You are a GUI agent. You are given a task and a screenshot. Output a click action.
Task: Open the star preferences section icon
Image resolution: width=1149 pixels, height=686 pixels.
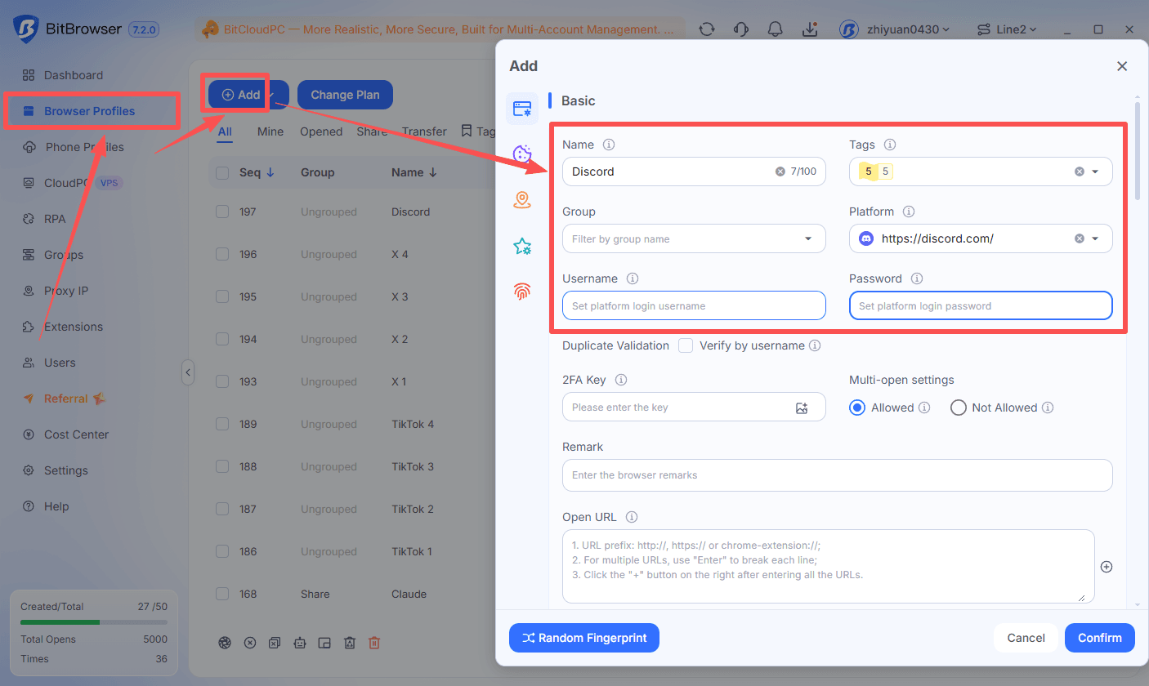click(522, 246)
